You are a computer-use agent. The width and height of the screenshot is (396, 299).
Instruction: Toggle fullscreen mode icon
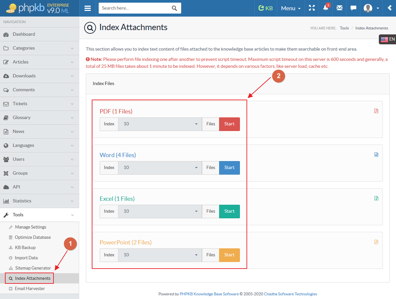(312, 8)
